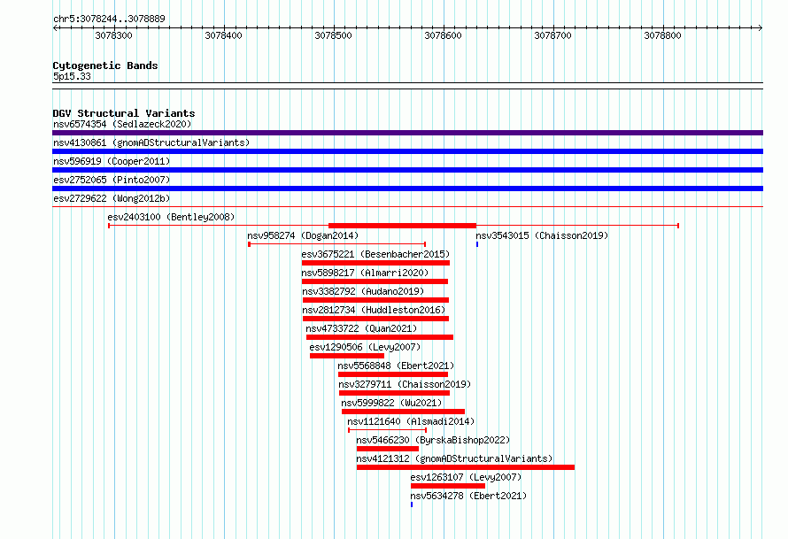Click ruler position 3078500

[333, 35]
